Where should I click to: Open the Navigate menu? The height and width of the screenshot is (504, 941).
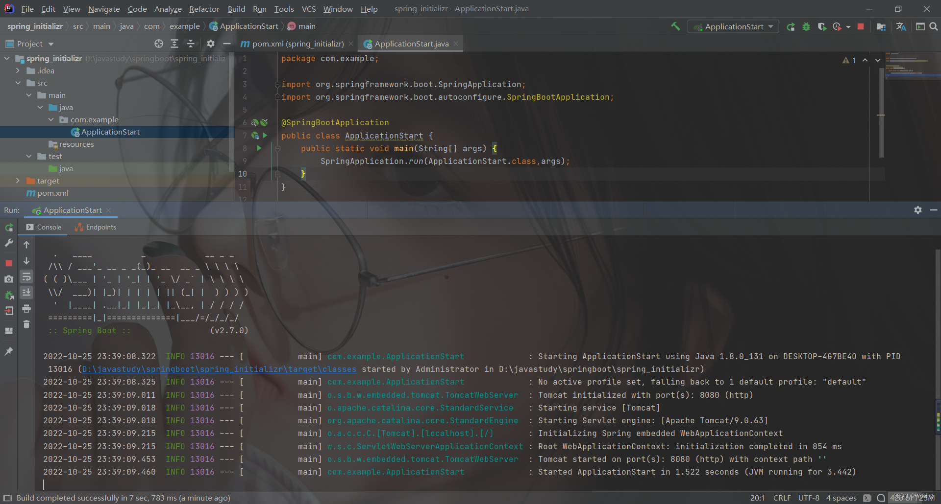pos(104,9)
